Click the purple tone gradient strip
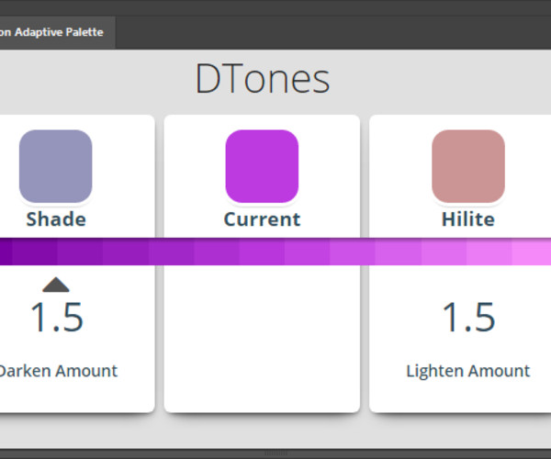 click(275, 252)
